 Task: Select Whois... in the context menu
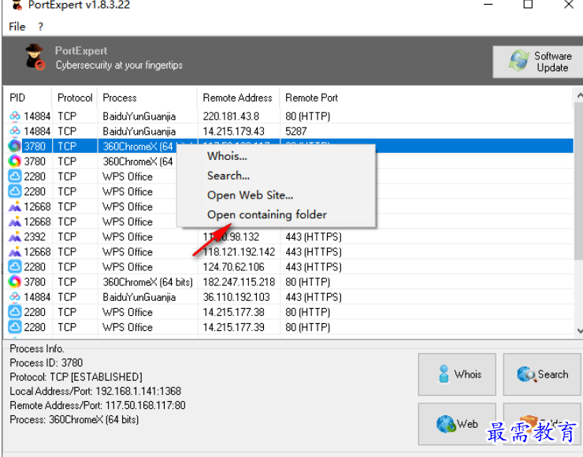pos(227,156)
